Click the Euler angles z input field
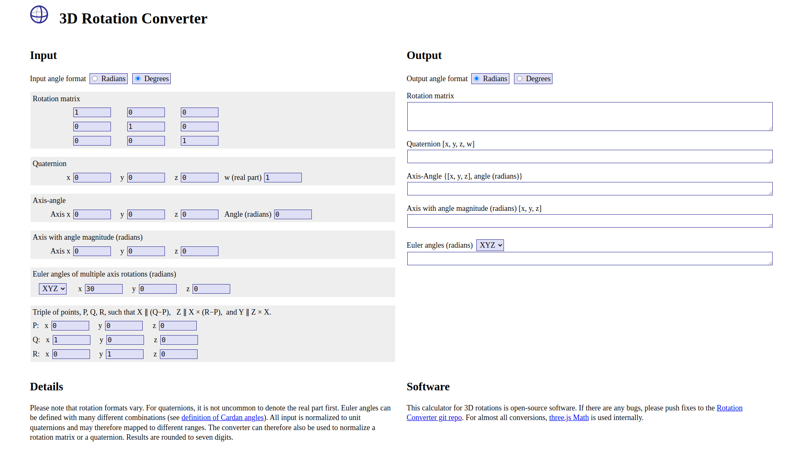Viewport: 789px width, 469px height. (211, 289)
